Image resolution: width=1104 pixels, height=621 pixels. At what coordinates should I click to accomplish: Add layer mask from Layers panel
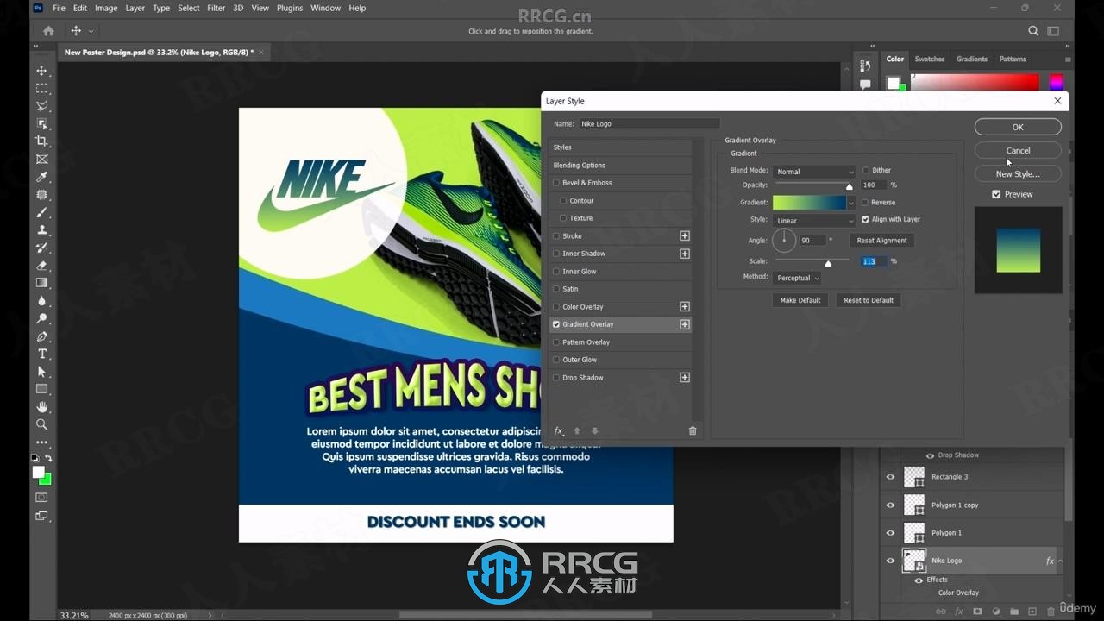pyautogui.click(x=977, y=612)
